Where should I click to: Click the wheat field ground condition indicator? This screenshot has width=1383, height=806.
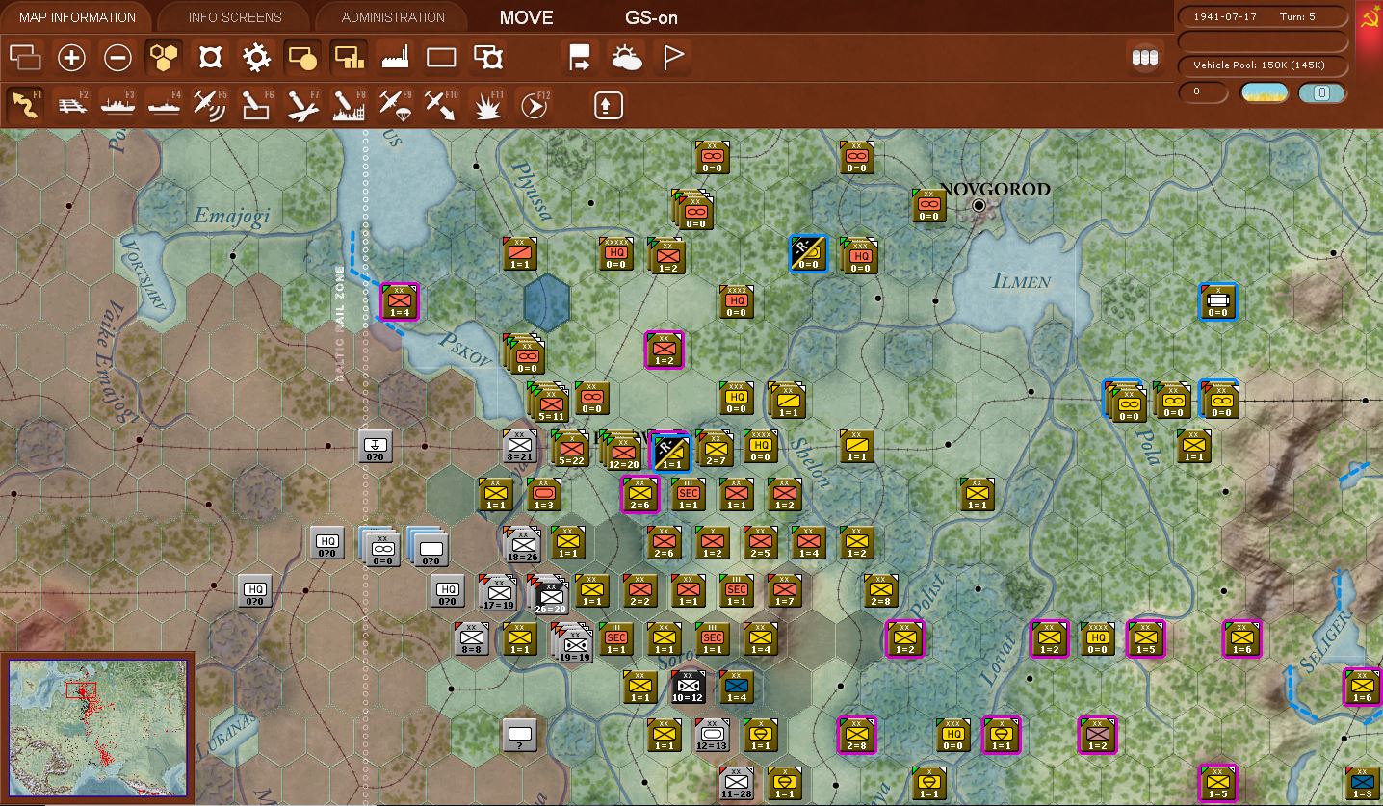[1264, 92]
